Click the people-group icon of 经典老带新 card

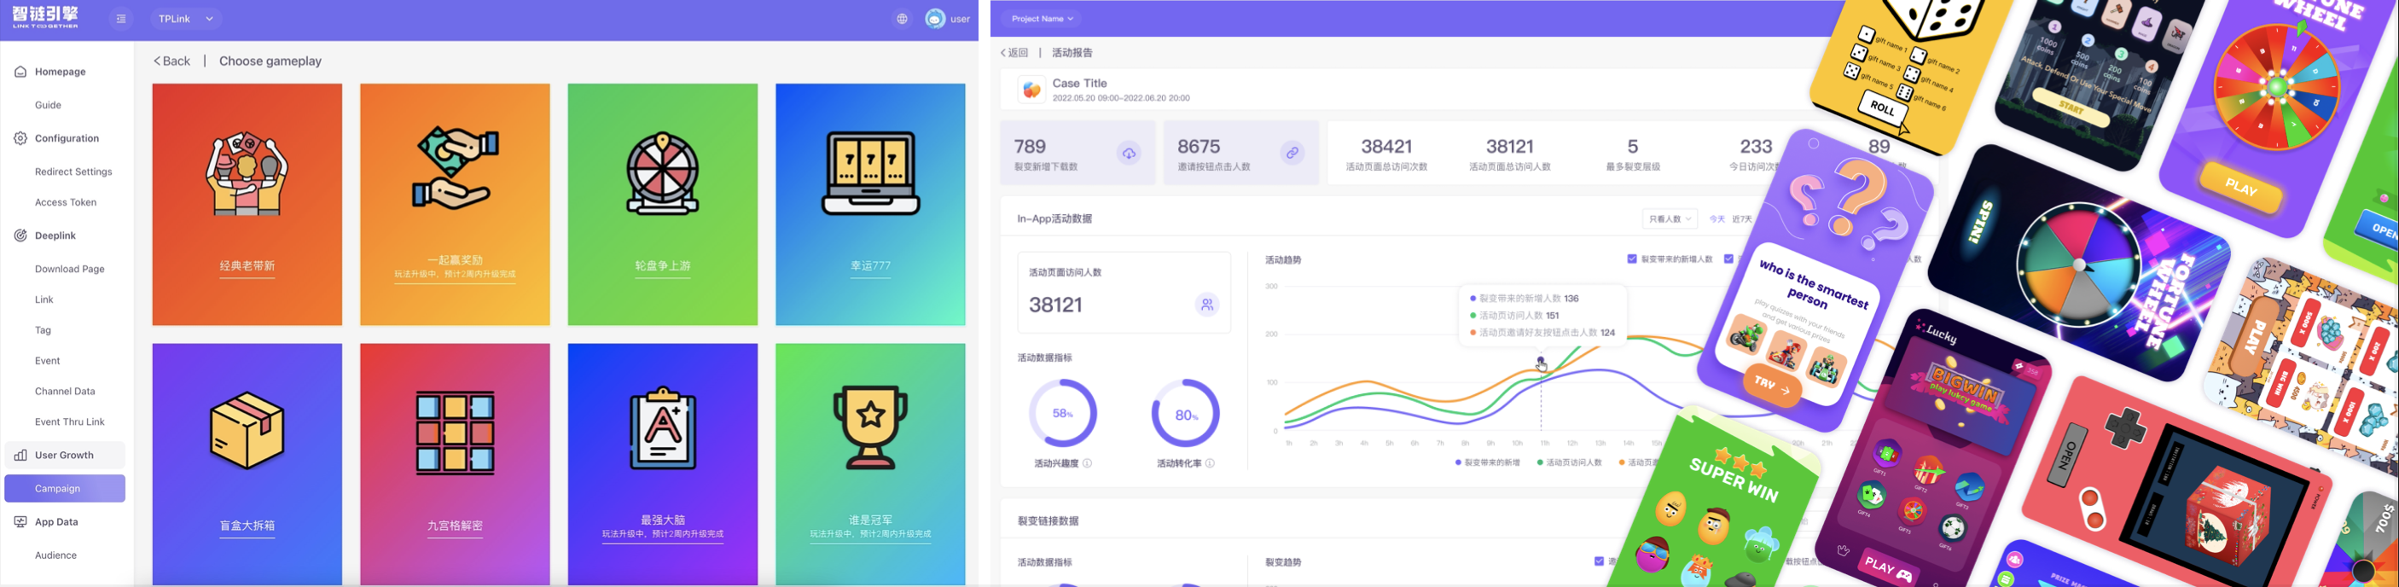[247, 173]
